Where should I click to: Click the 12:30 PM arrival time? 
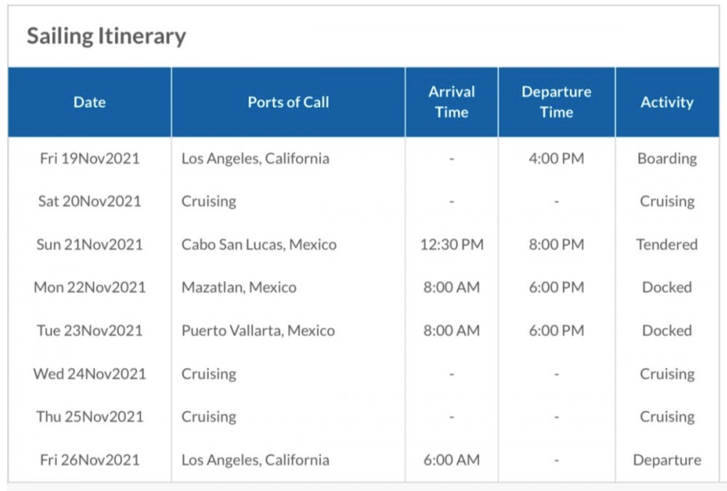point(451,245)
